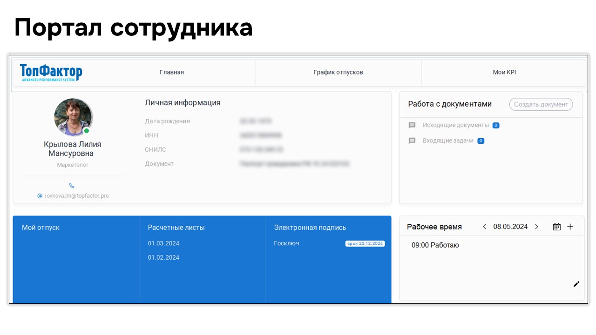Image resolution: width=596 pixels, height=335 pixels.
Task: Go to the next date with right chevron
Action: (536, 227)
